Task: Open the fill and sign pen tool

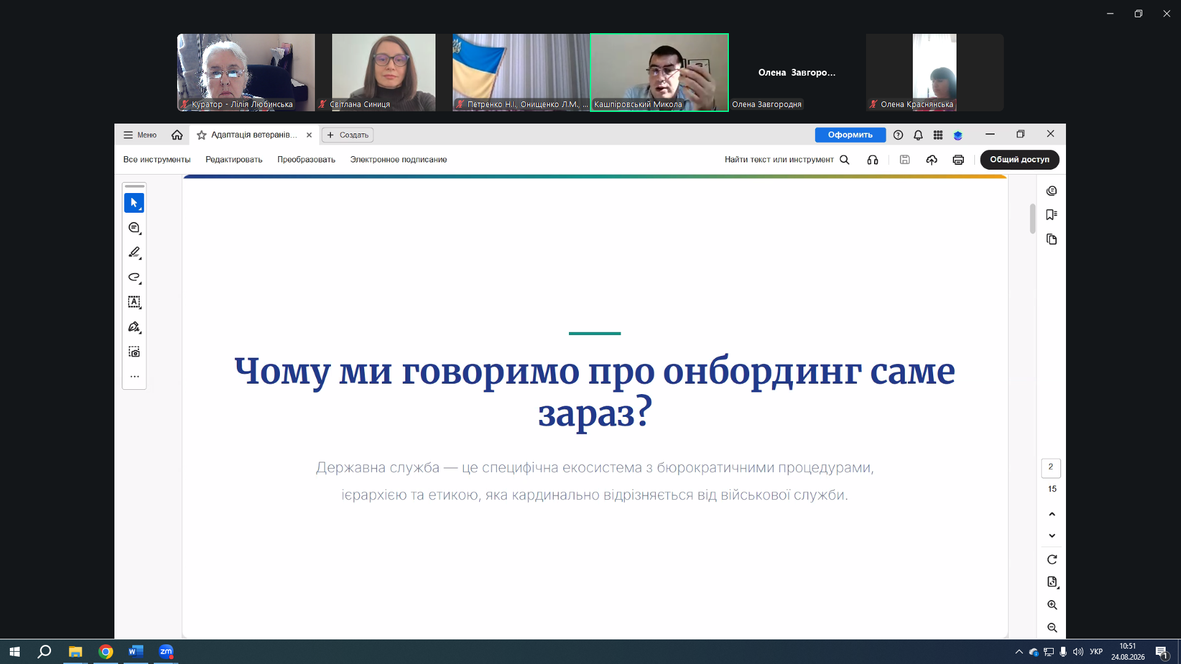Action: pyautogui.click(x=134, y=327)
